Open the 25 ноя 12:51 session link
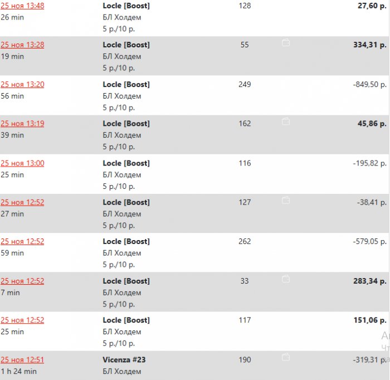 click(x=22, y=359)
